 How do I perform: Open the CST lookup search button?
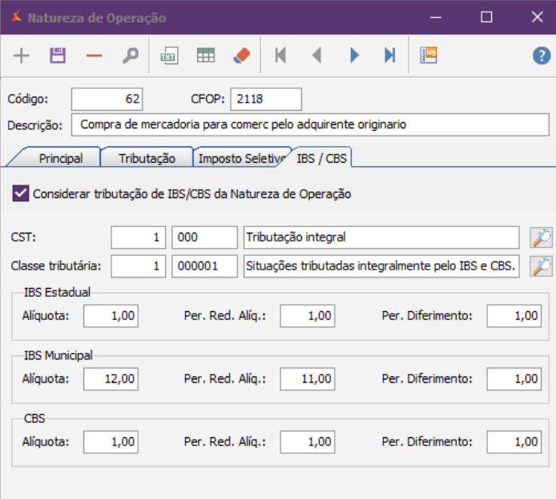point(542,237)
